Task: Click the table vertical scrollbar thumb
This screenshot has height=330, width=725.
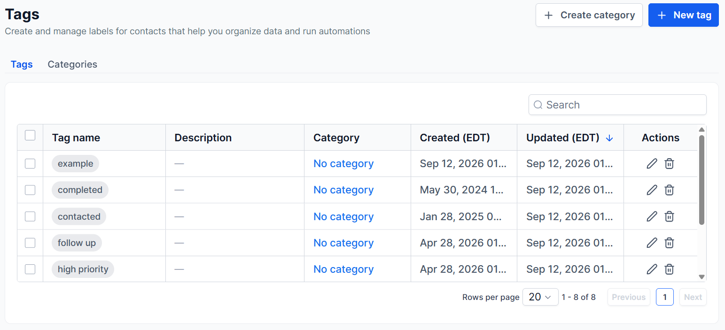Action: pyautogui.click(x=702, y=180)
